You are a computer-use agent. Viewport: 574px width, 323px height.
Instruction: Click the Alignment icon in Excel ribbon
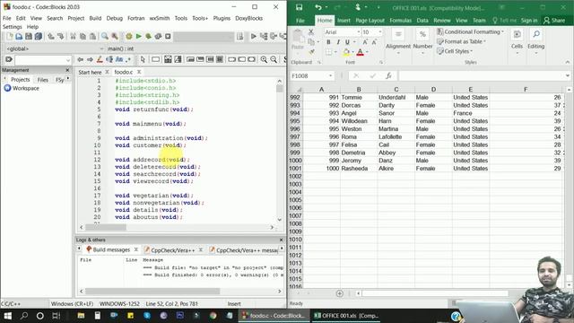tap(398, 34)
